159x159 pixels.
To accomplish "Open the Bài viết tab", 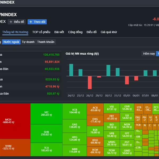I will (x=59, y=32).
